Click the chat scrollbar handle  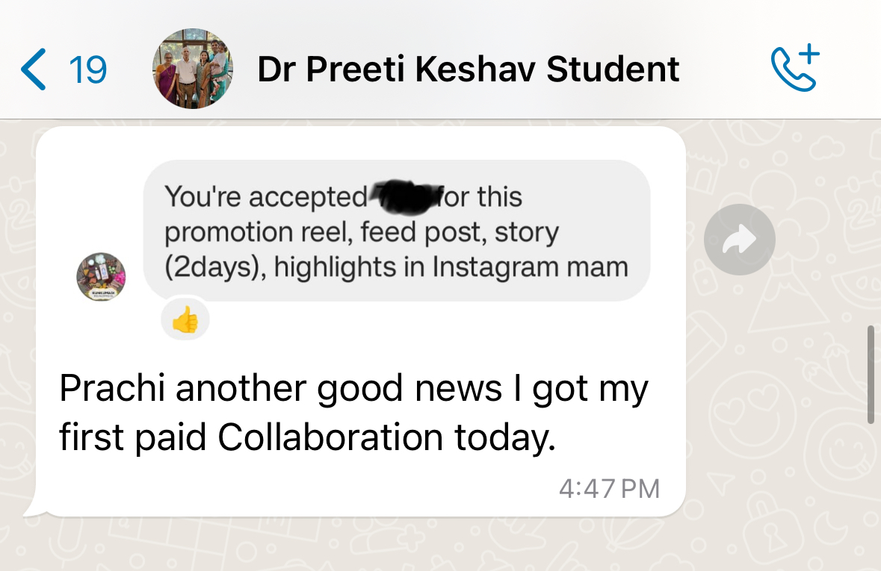871,375
